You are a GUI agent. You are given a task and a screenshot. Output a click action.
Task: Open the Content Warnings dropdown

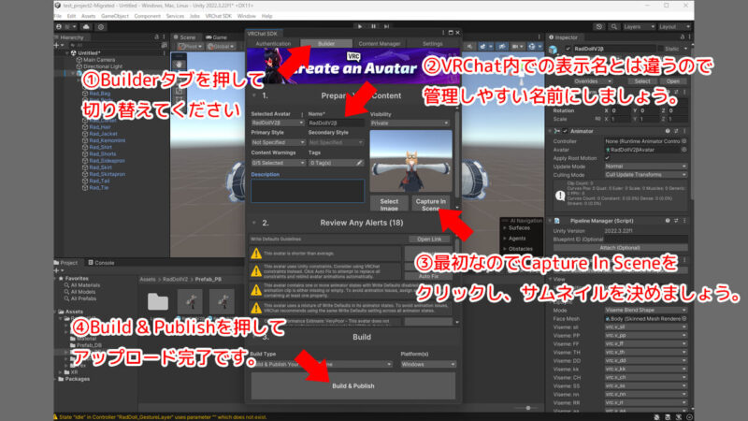(278, 163)
